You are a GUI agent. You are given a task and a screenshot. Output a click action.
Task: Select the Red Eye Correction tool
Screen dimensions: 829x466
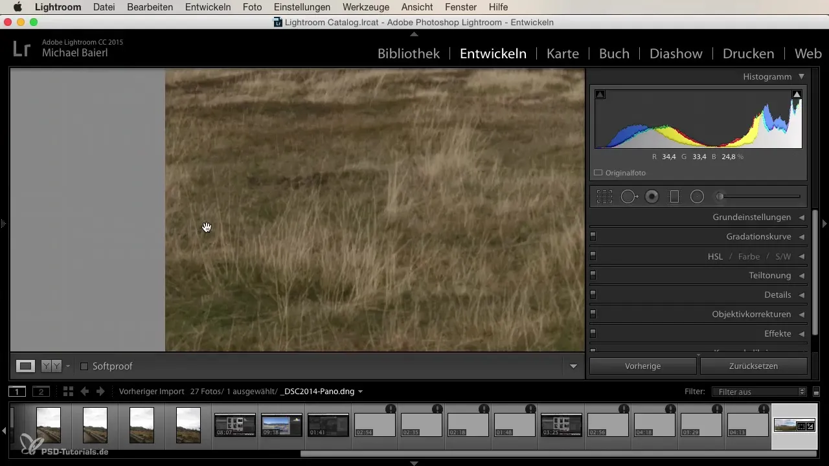coord(652,197)
